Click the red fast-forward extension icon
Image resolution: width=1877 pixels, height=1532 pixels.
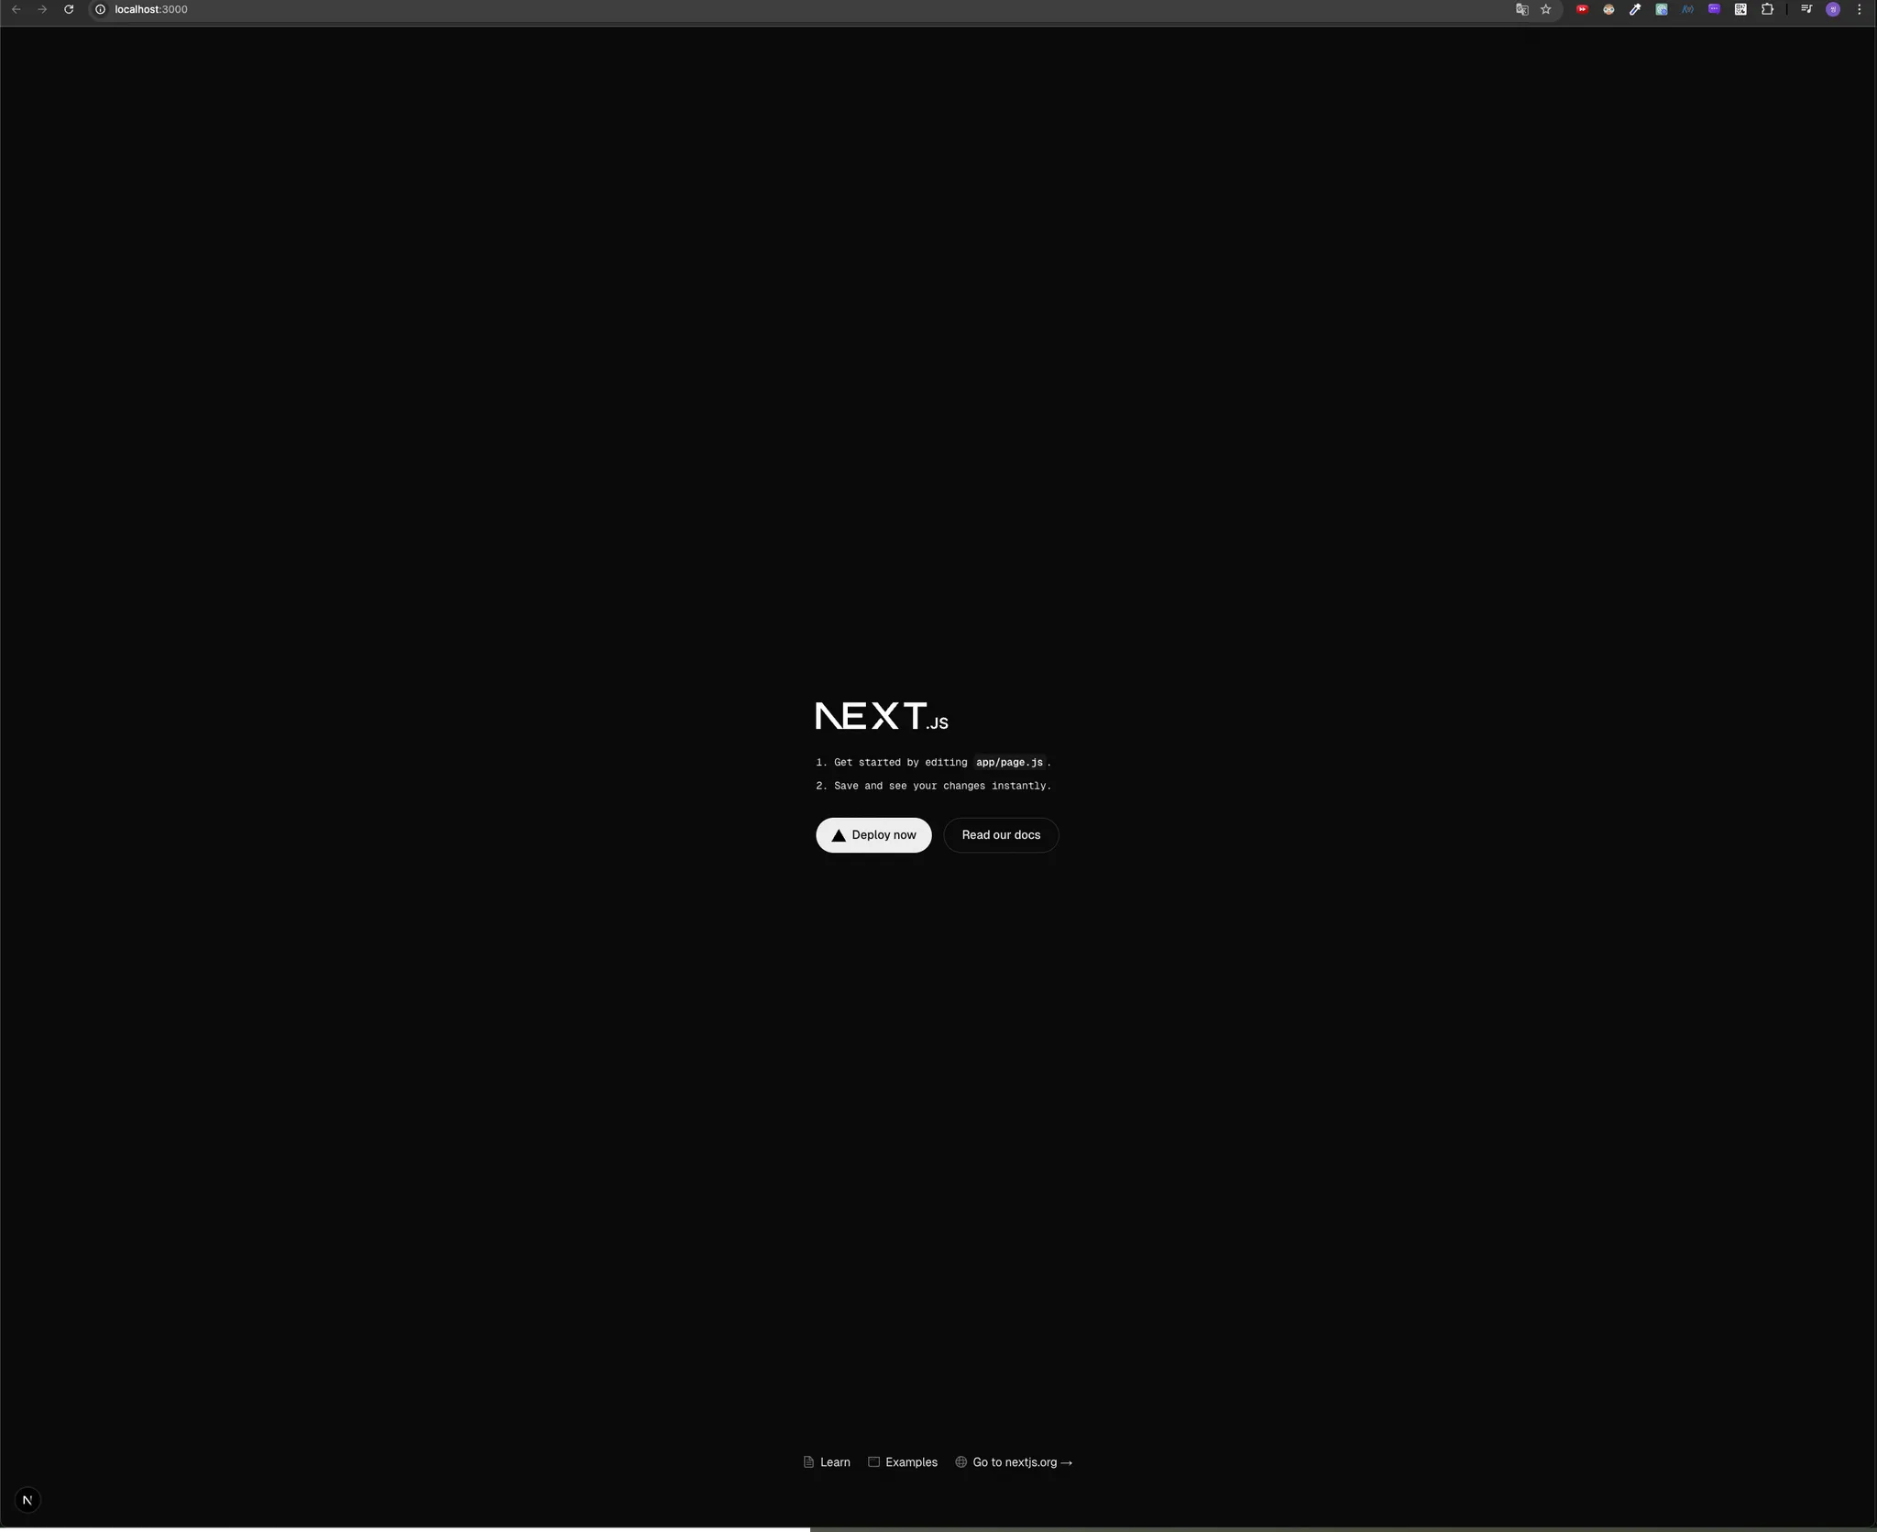click(1582, 9)
